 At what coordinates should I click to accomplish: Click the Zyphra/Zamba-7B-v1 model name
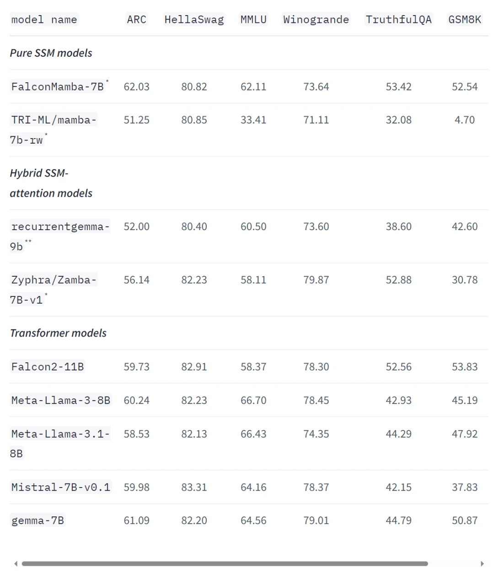(54, 290)
